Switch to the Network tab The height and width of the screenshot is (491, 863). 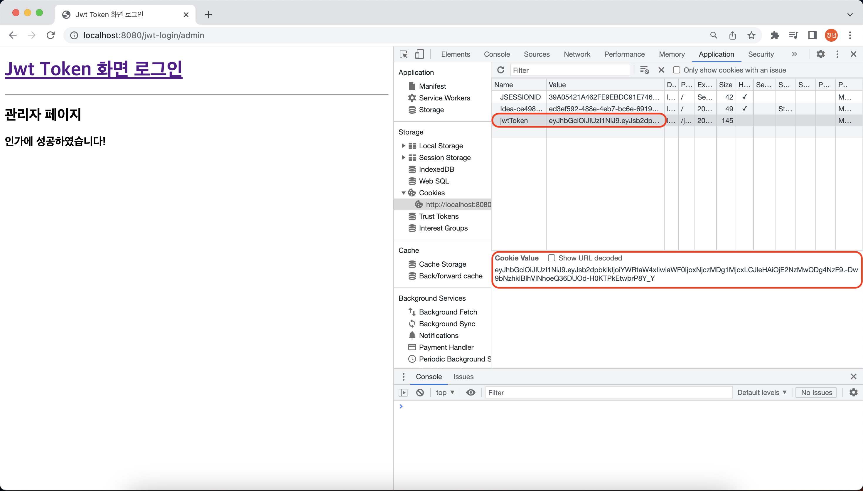pyautogui.click(x=577, y=54)
